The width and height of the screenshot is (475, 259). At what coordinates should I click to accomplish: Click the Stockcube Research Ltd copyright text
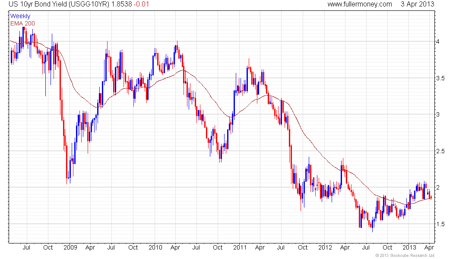(x=405, y=256)
